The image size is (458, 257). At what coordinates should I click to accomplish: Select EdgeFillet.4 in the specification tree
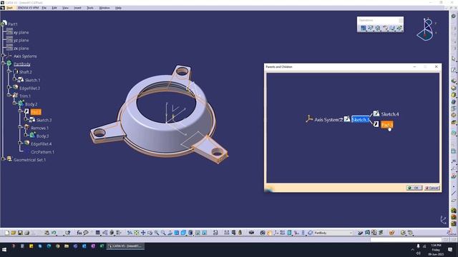point(42,144)
